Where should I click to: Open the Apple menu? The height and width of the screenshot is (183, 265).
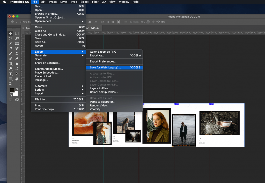[x=5, y=2]
